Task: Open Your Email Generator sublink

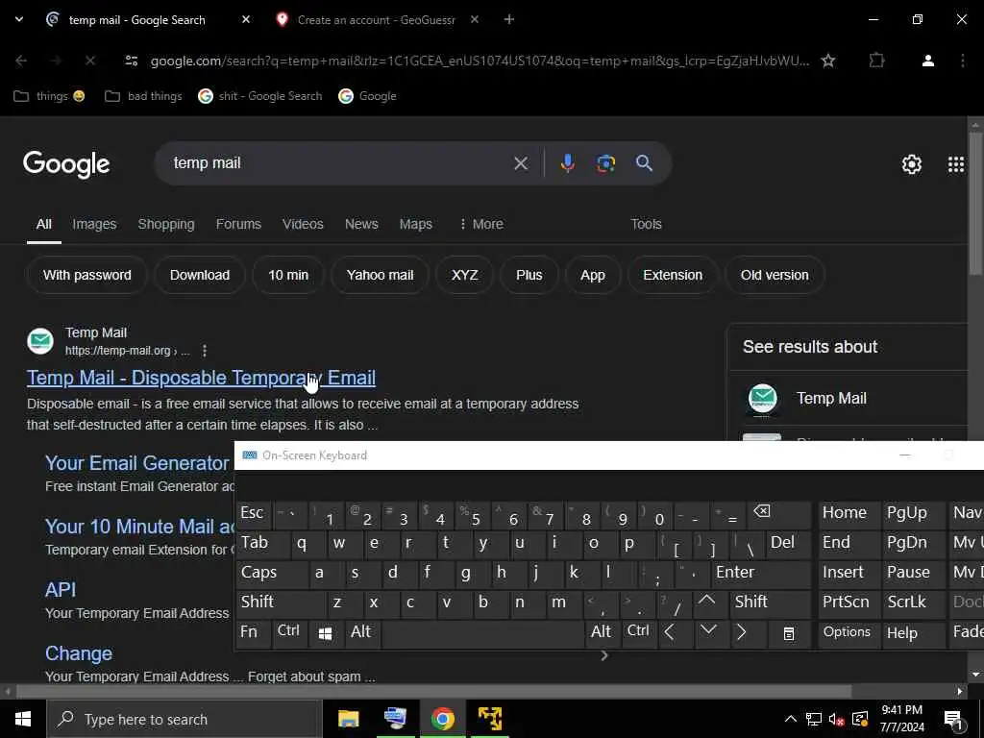Action: point(136,463)
